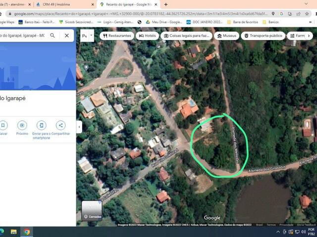Collapse the Maps side panel
The height and width of the screenshot is (237, 317).
(x=79, y=127)
